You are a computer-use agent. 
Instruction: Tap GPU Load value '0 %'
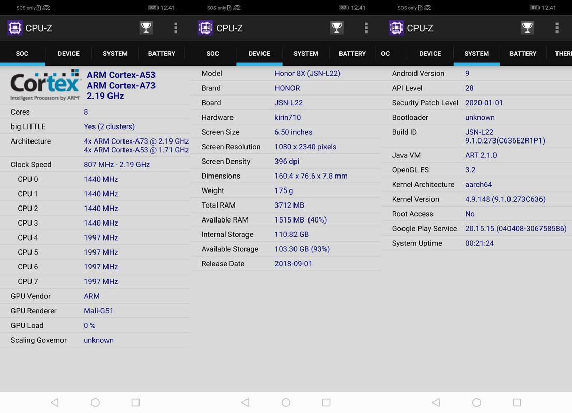point(89,326)
